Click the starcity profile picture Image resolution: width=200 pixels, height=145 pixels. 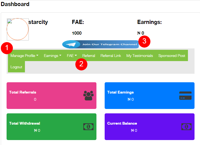click(x=18, y=29)
